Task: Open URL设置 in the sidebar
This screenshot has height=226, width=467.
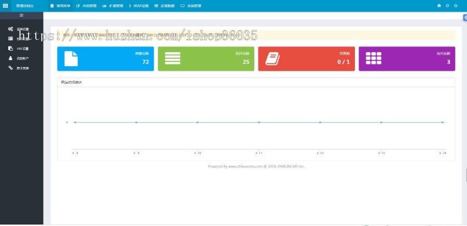Action: [x=19, y=49]
